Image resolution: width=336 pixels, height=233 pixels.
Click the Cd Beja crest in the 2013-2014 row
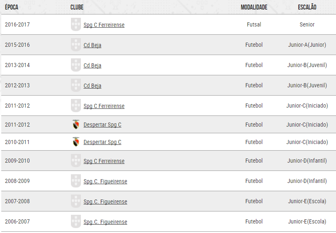coord(75,65)
